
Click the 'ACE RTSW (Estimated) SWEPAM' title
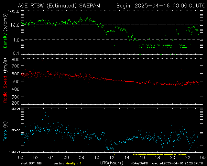[59, 6]
